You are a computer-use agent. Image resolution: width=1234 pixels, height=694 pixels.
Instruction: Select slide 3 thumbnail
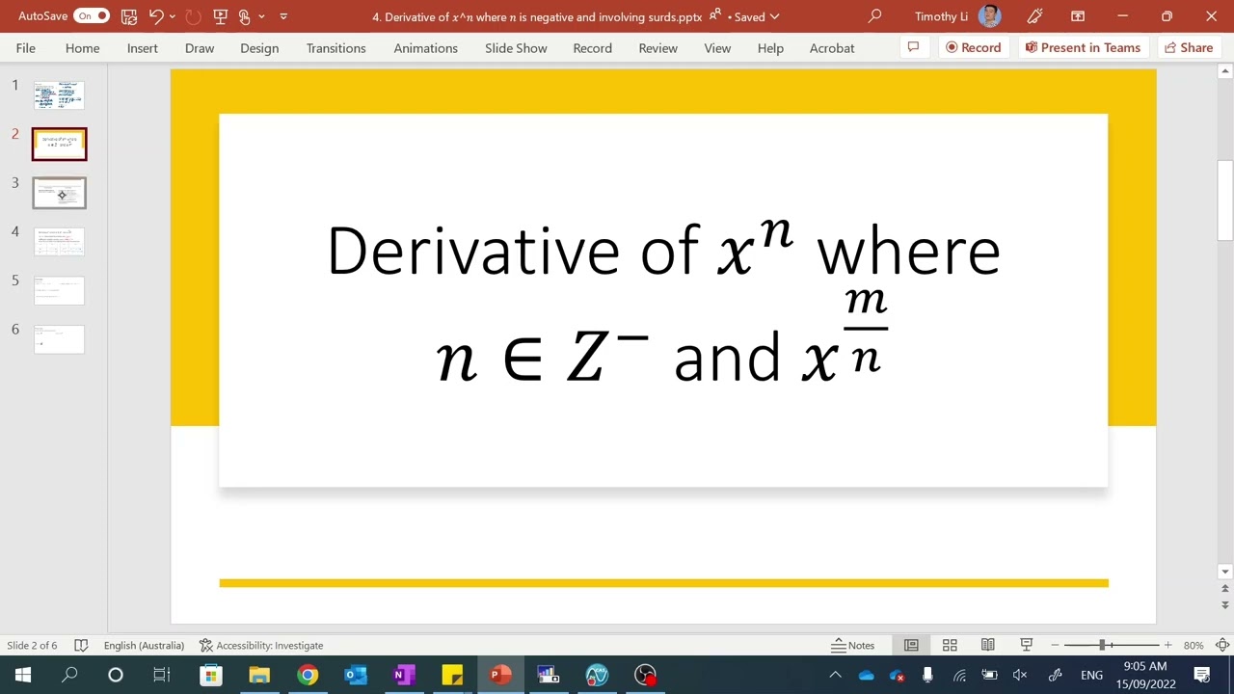[x=59, y=193]
